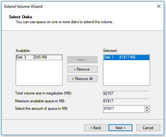
Task: Click the 'Total volume size in megabytes (MB)' label
Action: [x=43, y=93]
